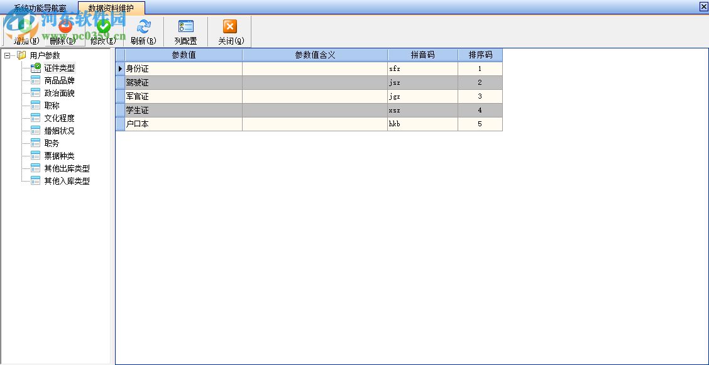Click the 参数值含义 column header
This screenshot has width=709, height=365.
[x=315, y=55]
